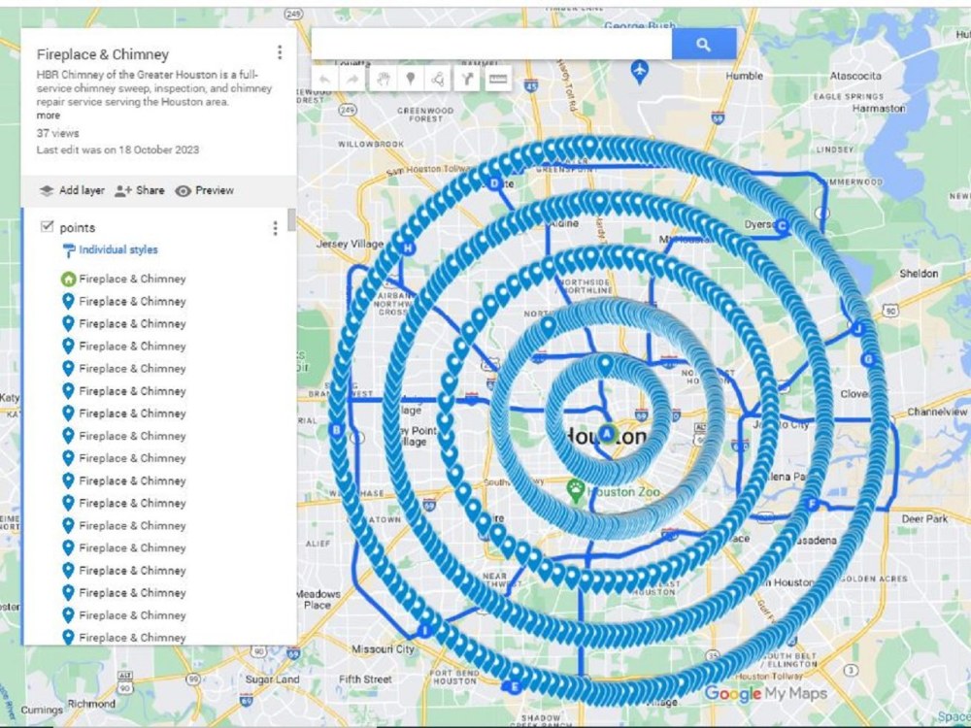Click the Undo arrow in map toolbar
971x728 pixels.
(324, 80)
